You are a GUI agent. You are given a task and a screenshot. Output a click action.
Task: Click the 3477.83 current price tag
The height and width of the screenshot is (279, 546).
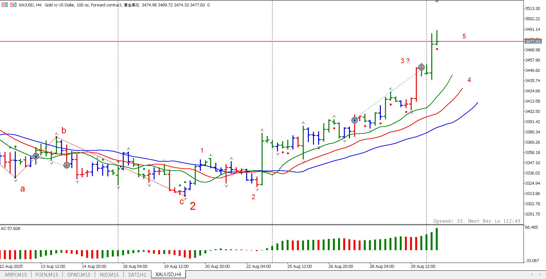pos(533,41)
